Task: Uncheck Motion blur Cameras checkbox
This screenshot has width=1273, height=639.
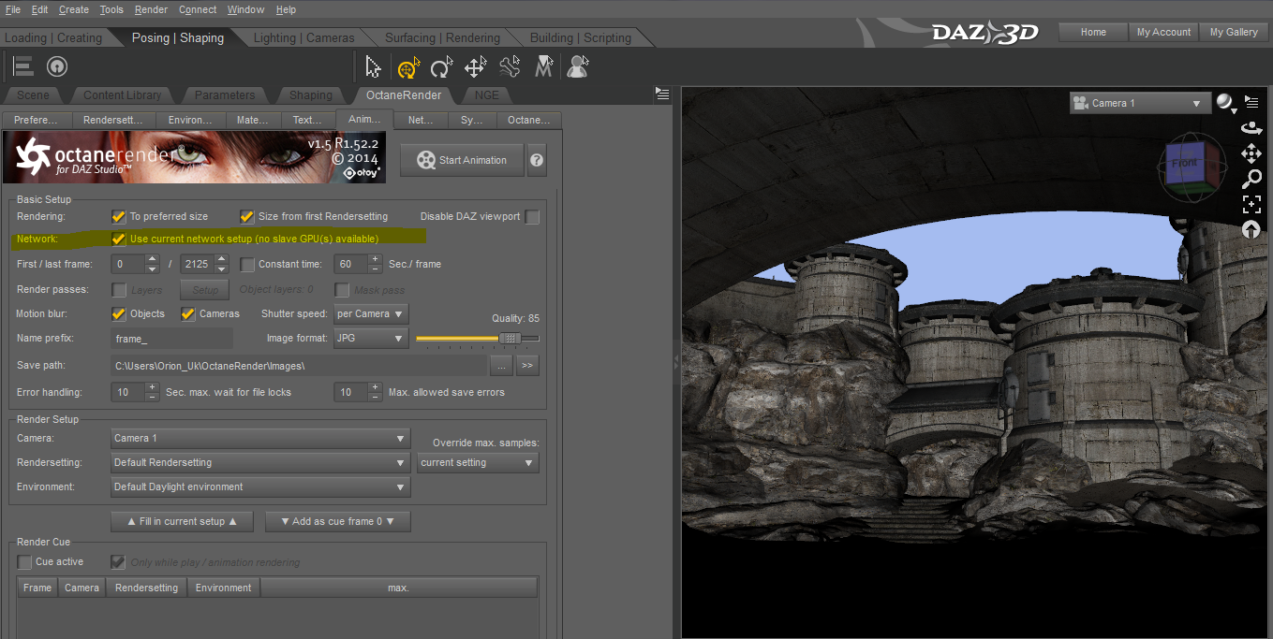Action: (x=188, y=313)
